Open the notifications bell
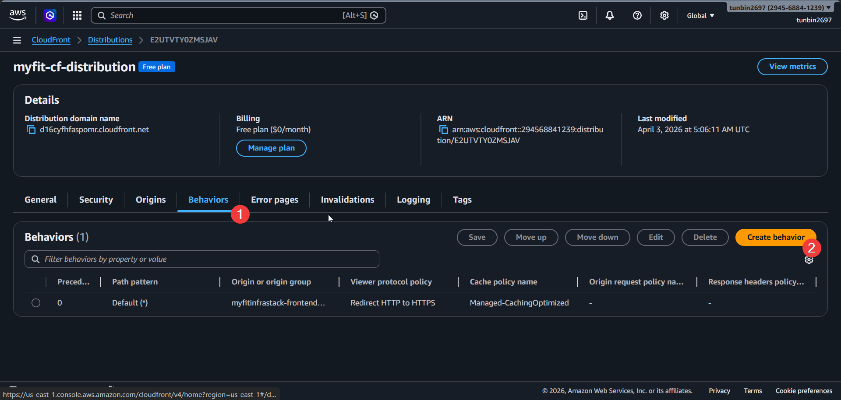This screenshot has width=841, height=400. (610, 15)
